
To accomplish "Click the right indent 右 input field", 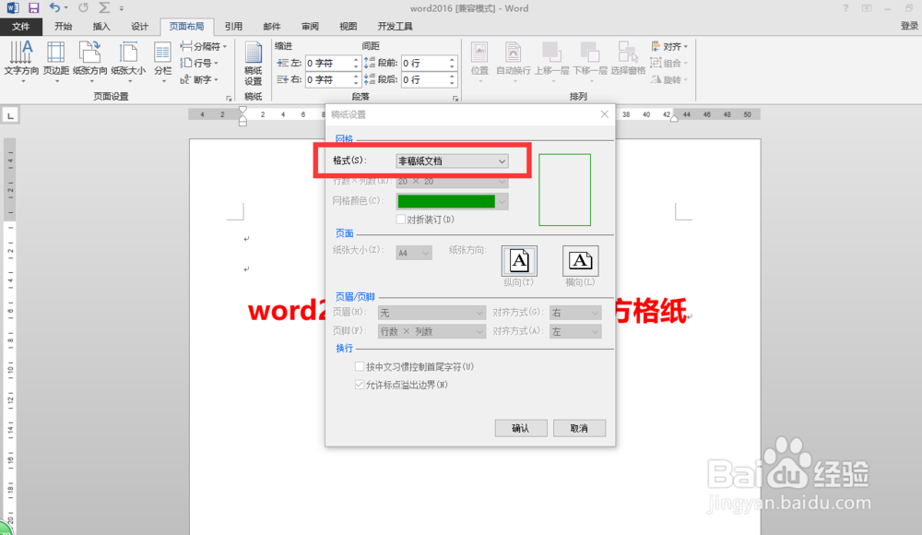I will click(x=329, y=79).
